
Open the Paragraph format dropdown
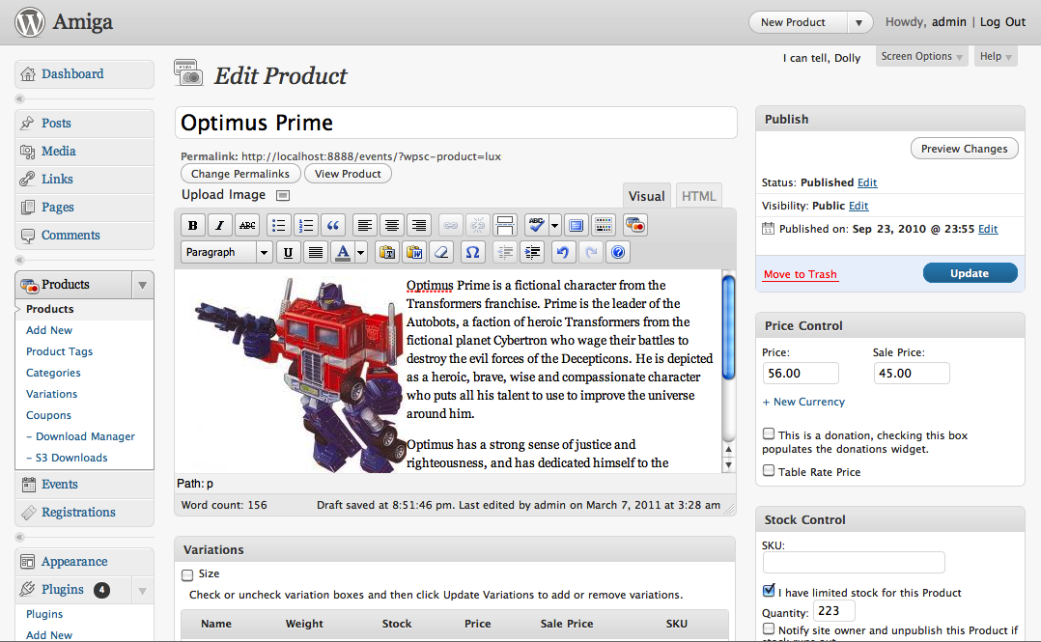226,252
